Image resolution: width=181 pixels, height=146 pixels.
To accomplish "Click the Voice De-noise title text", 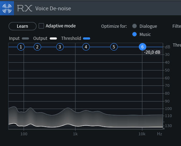I will pos(53,9).
